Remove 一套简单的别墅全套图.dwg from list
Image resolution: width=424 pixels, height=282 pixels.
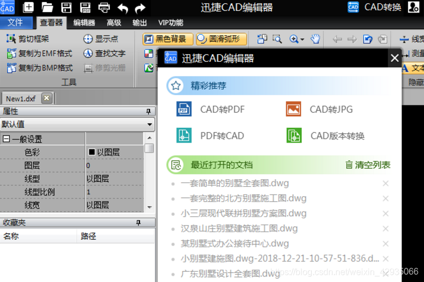pyautogui.click(x=386, y=184)
